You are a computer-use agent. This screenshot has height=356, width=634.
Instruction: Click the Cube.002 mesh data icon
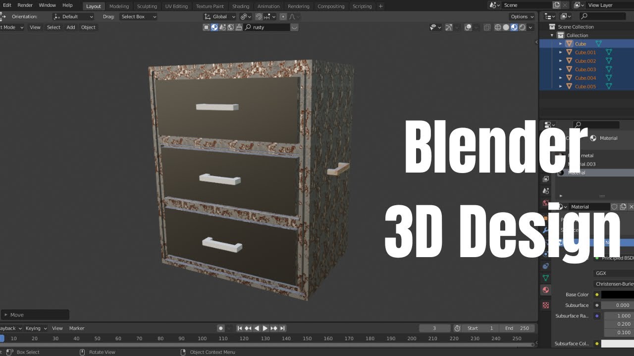click(x=609, y=61)
